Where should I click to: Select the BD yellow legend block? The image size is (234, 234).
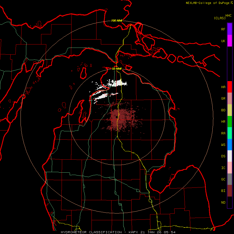point(230,110)
